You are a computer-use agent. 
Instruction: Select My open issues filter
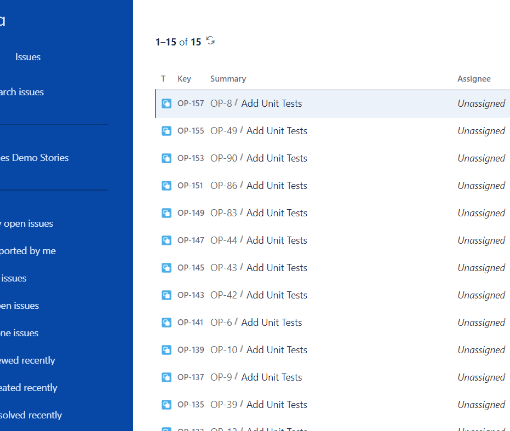(x=26, y=223)
